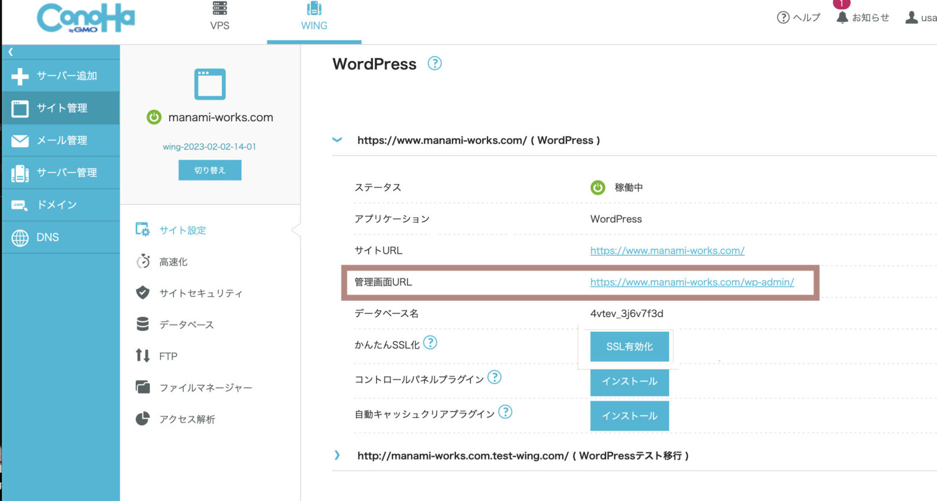Click the https://www.manami-works.com/ ( WordPress ) header text

(x=479, y=140)
